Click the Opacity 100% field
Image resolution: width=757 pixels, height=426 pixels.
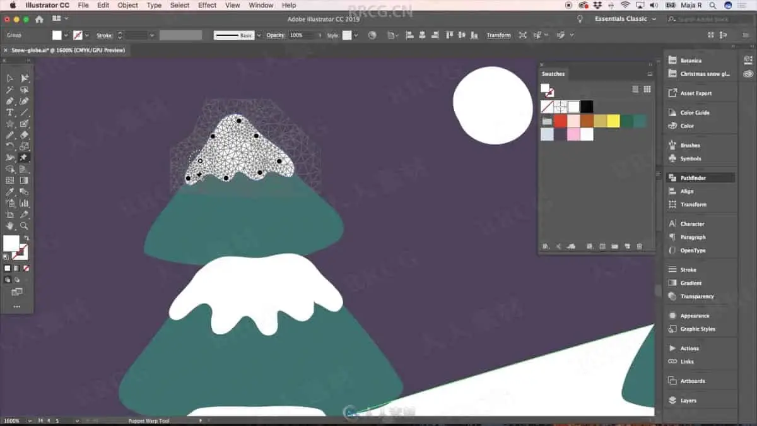pyautogui.click(x=302, y=35)
